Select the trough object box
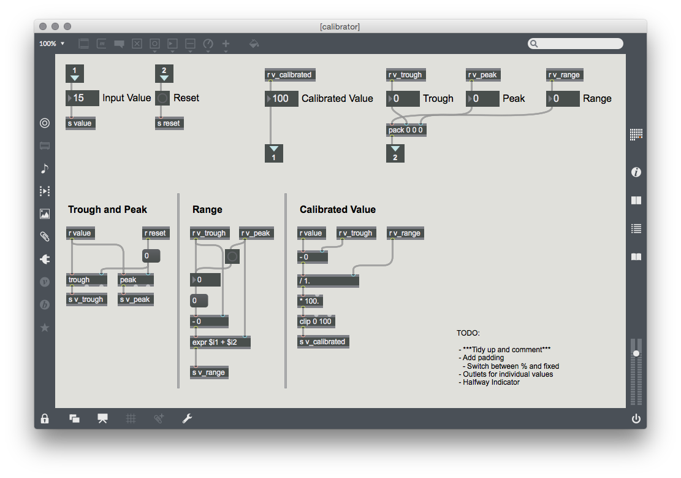Viewport: 681px width, 478px height. coord(87,280)
